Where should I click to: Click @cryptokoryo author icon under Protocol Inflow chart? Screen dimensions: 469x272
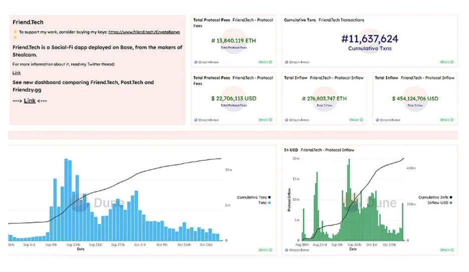tap(286, 249)
